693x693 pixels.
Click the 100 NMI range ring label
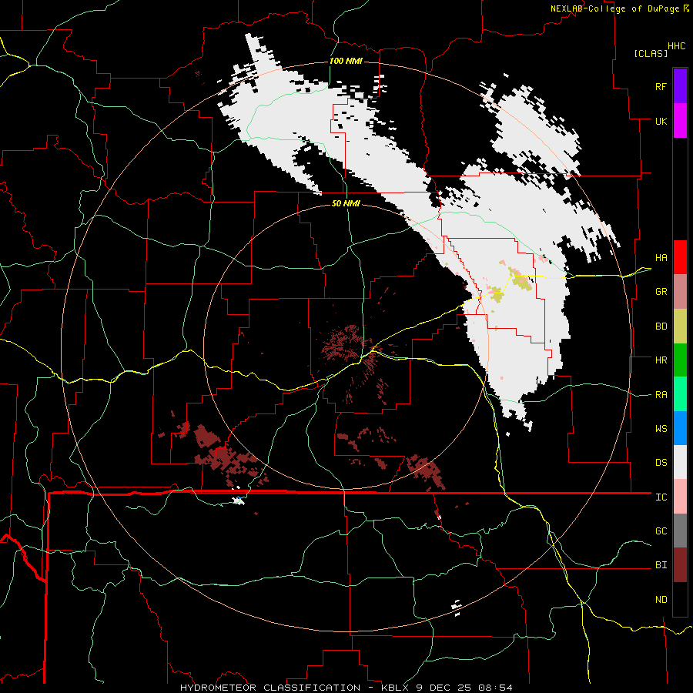346,61
